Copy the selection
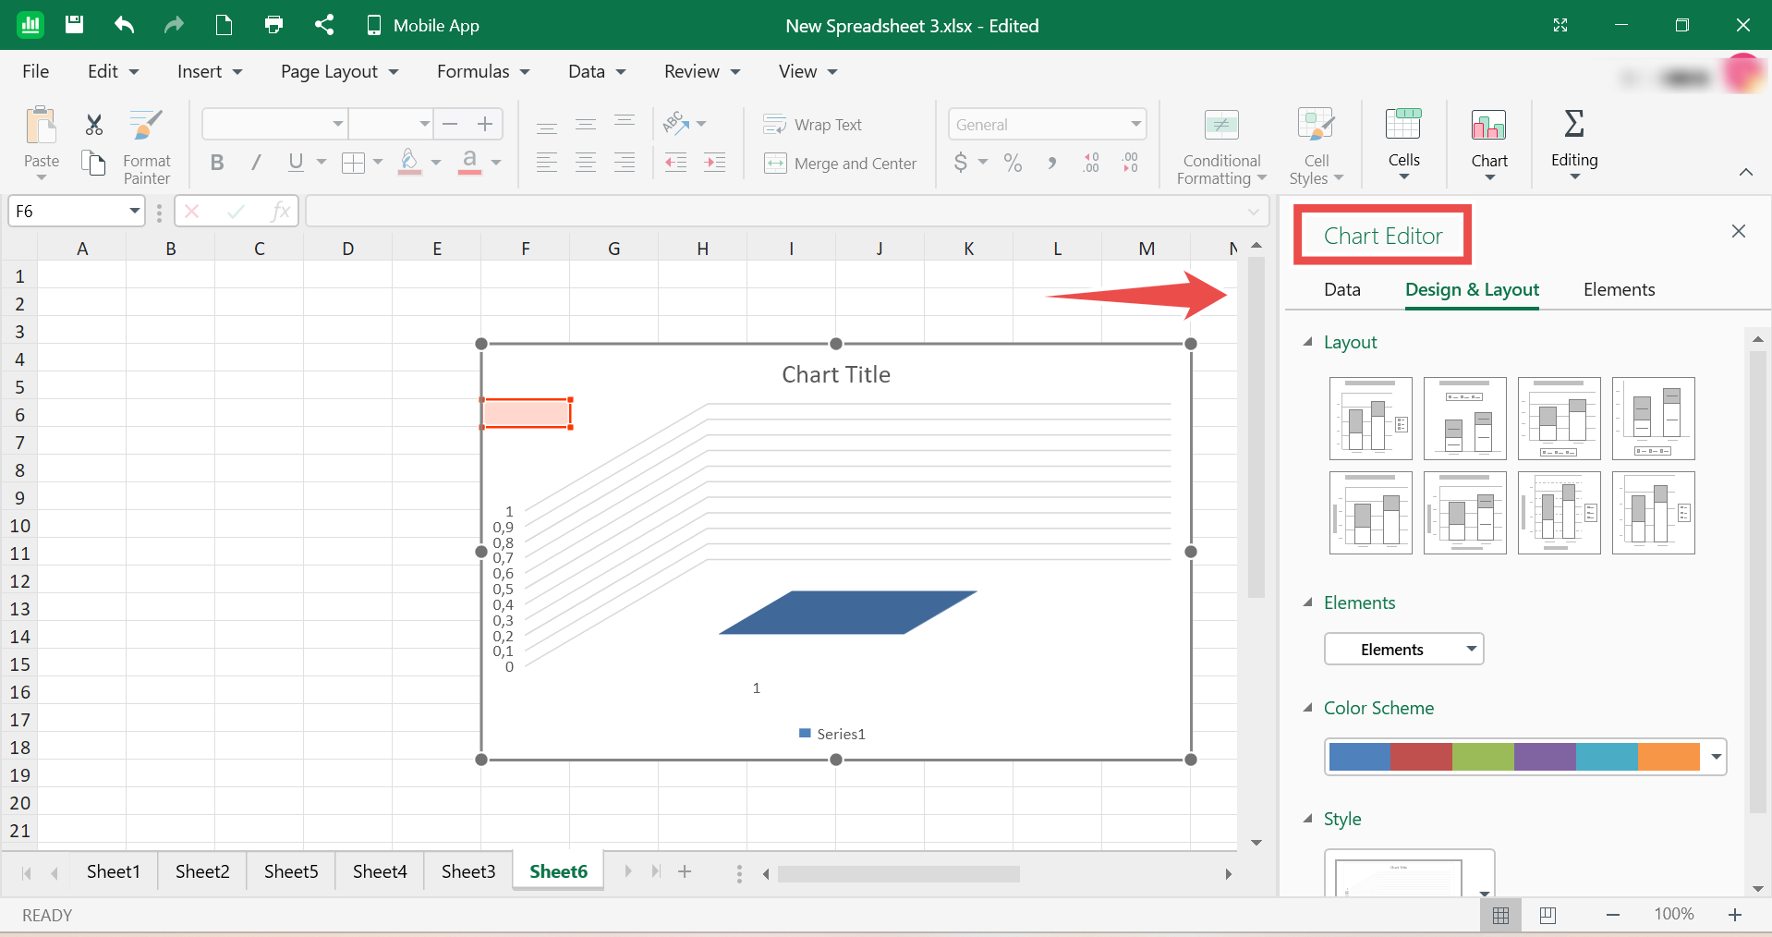The width and height of the screenshot is (1772, 937). (93, 163)
